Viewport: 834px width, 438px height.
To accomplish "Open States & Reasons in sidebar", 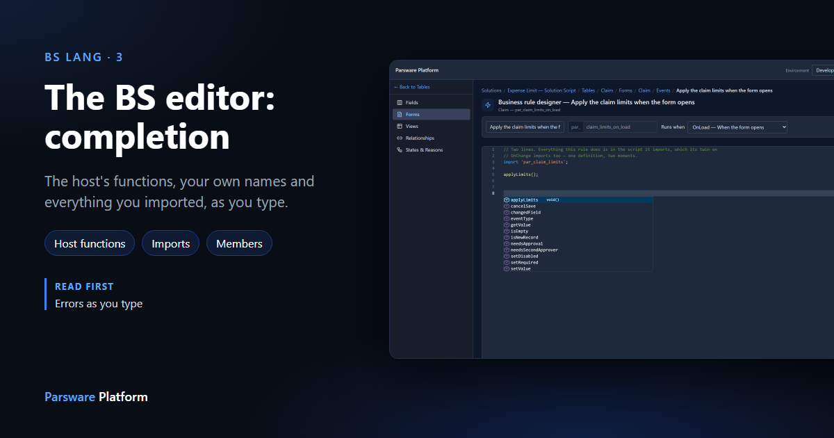I will [431, 150].
